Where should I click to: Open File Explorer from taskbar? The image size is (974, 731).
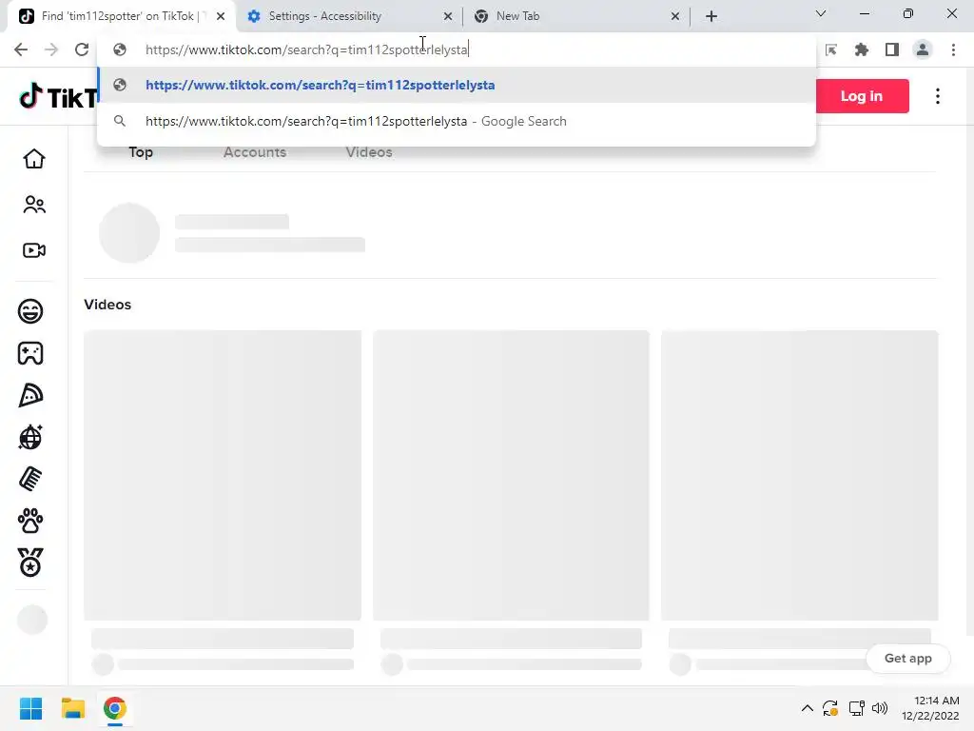point(72,708)
